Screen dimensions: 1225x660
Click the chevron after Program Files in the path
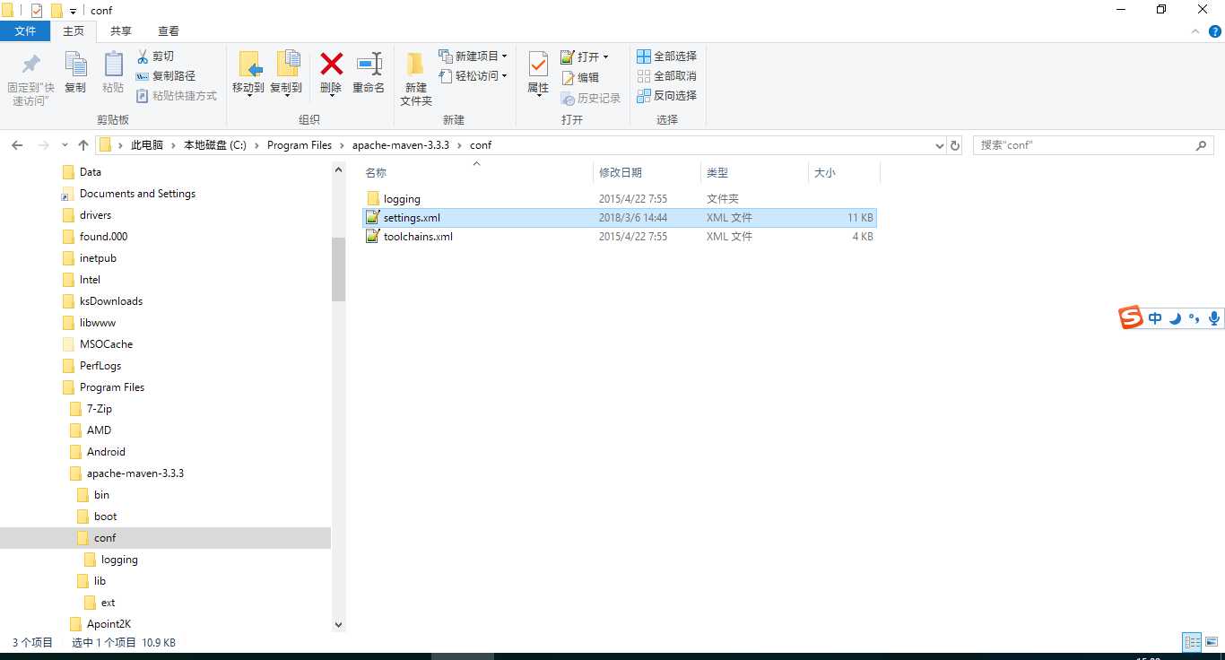pos(342,145)
